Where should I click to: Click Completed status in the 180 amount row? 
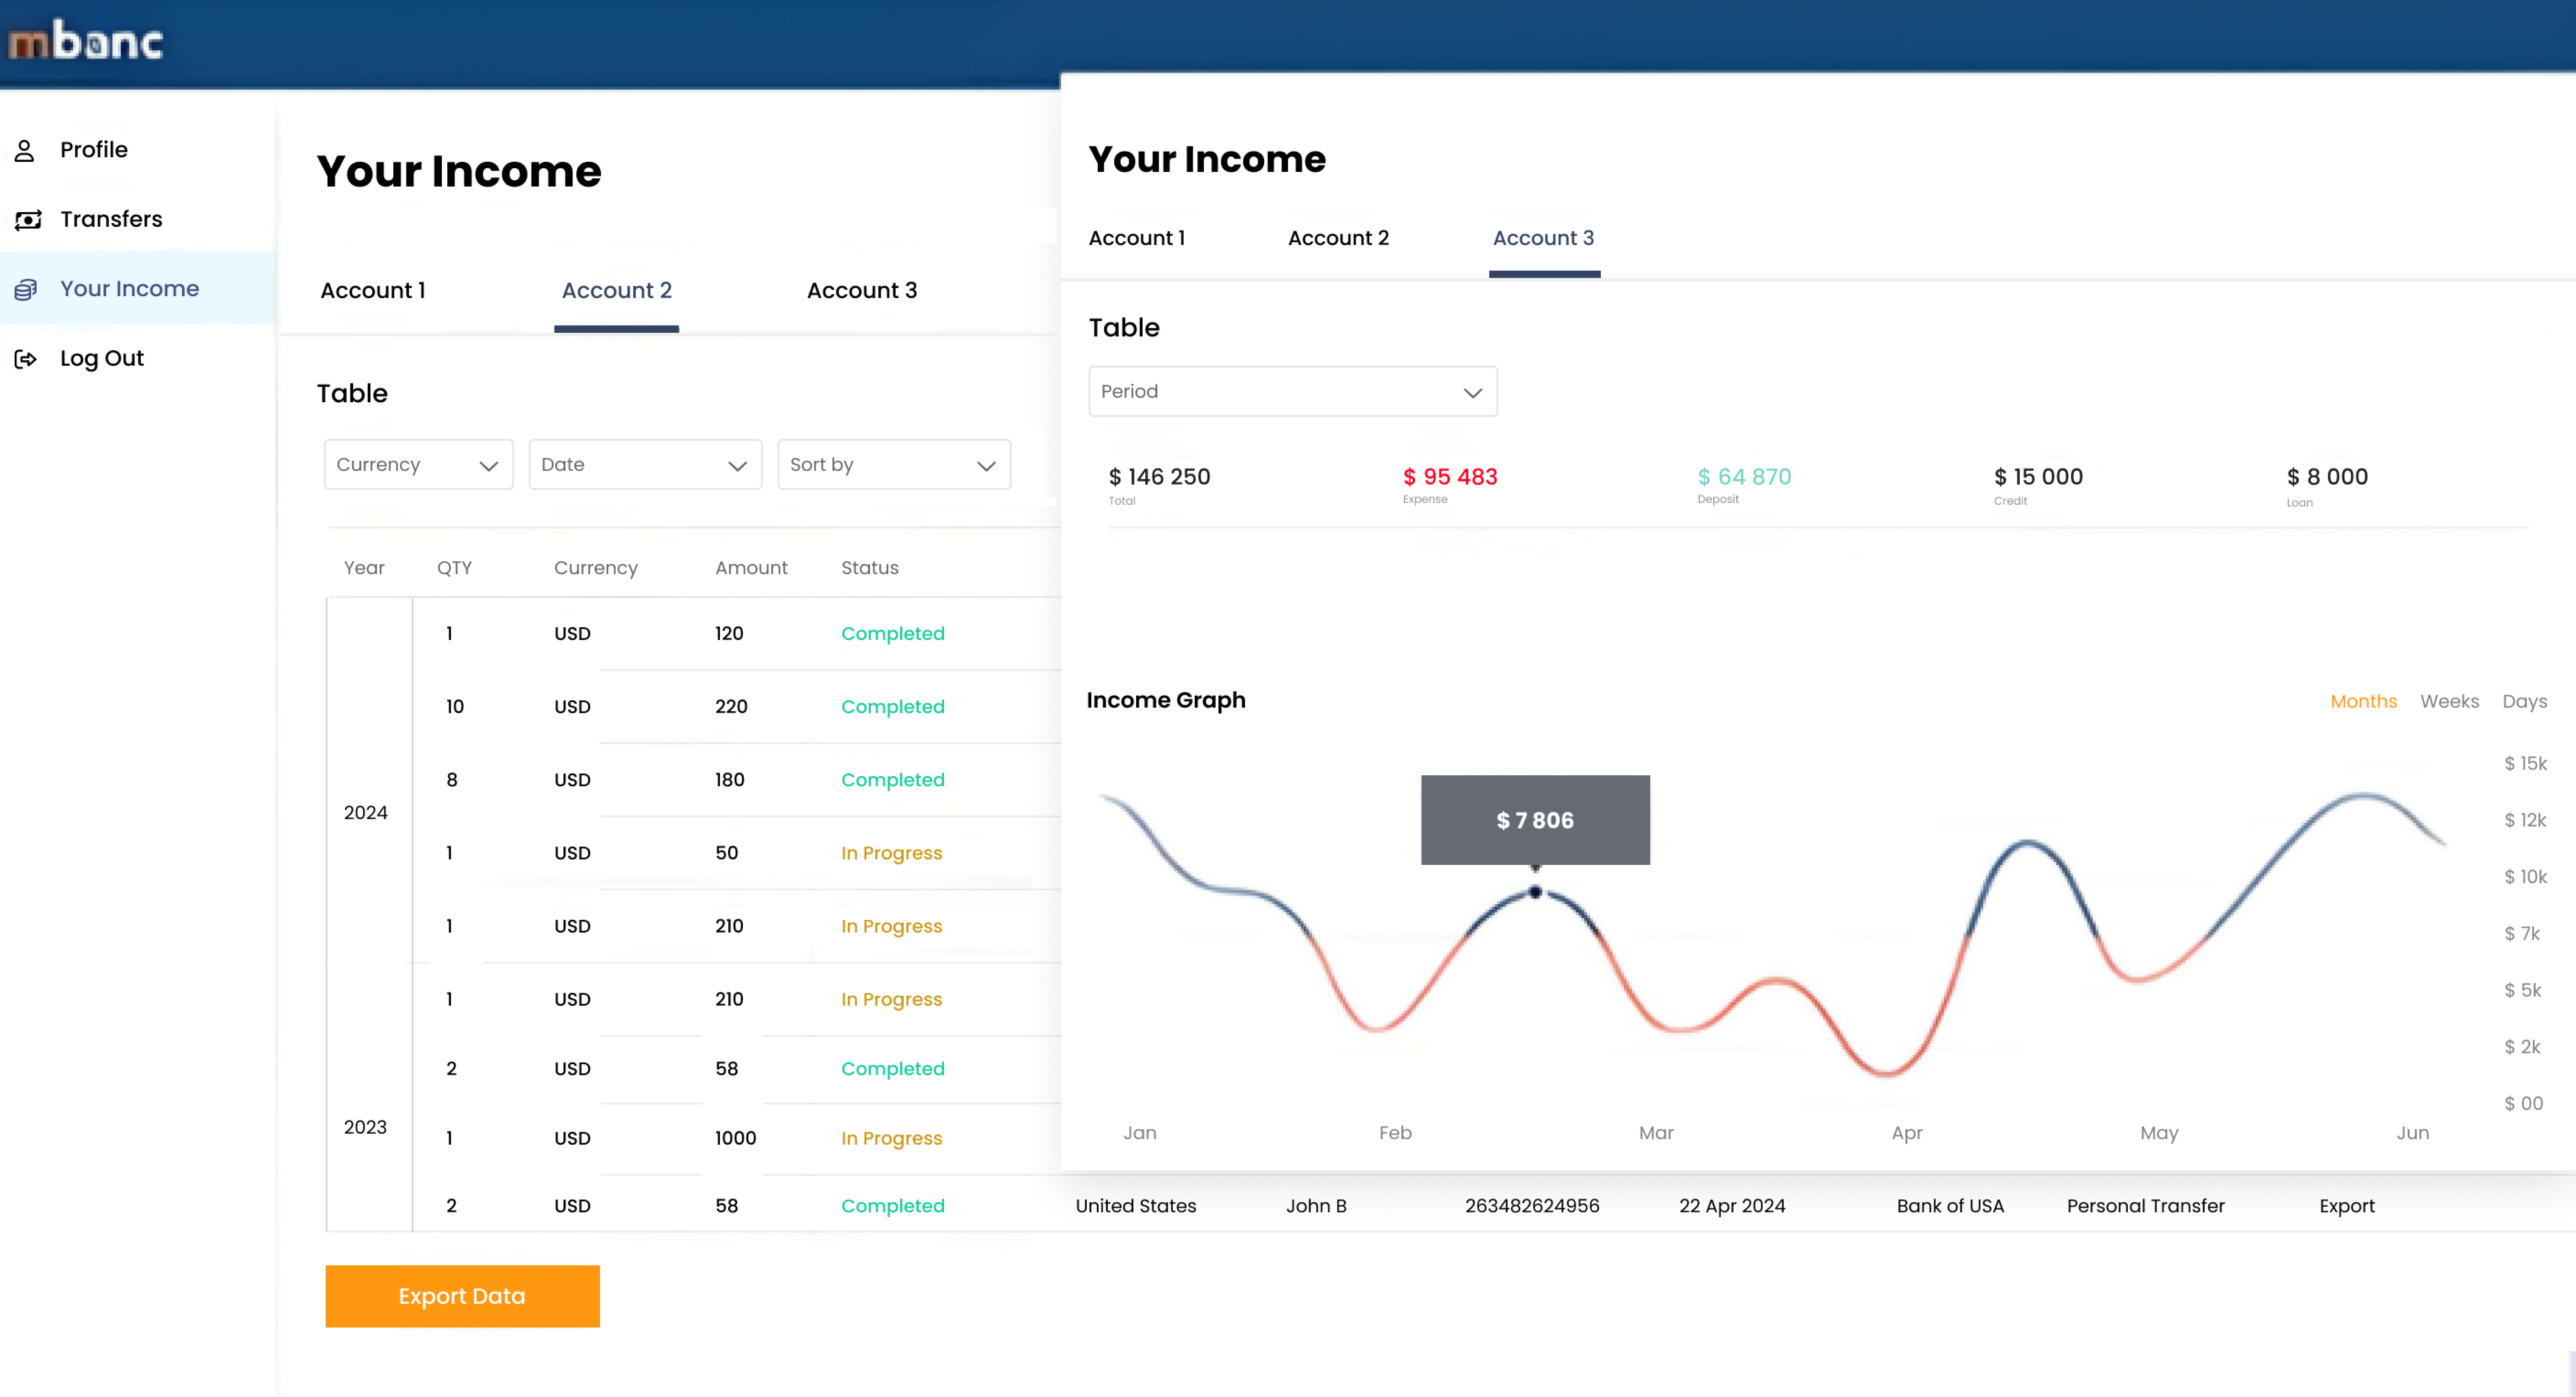click(893, 779)
